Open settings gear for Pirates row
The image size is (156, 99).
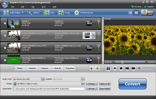pos(99,58)
